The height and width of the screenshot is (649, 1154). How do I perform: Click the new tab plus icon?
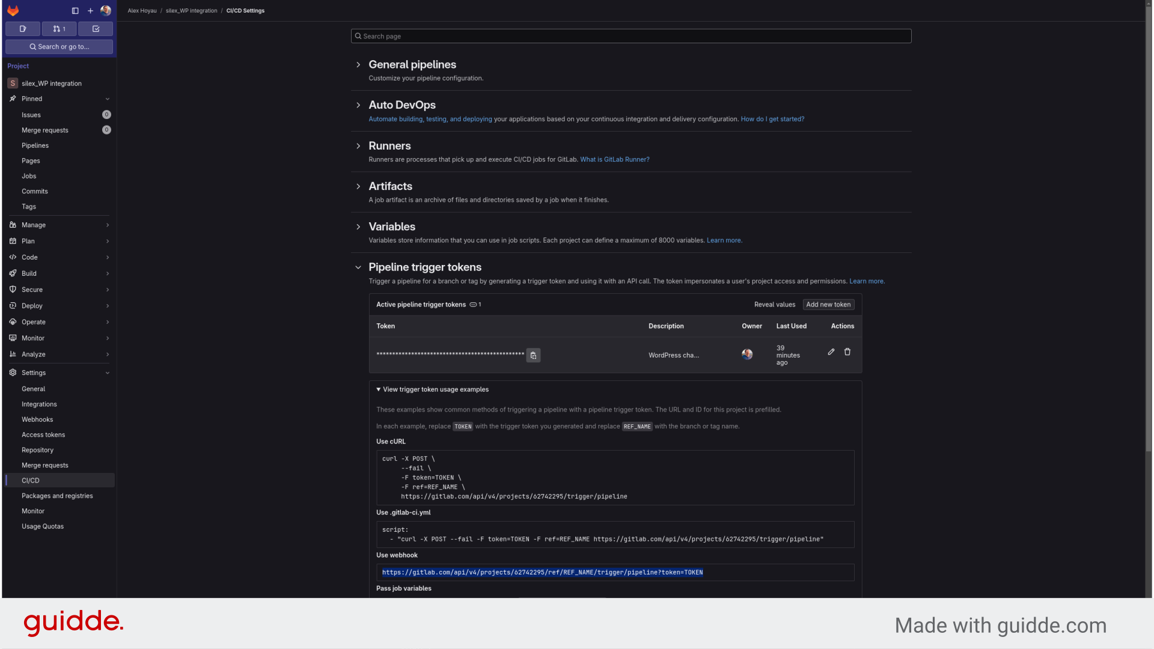click(x=90, y=10)
